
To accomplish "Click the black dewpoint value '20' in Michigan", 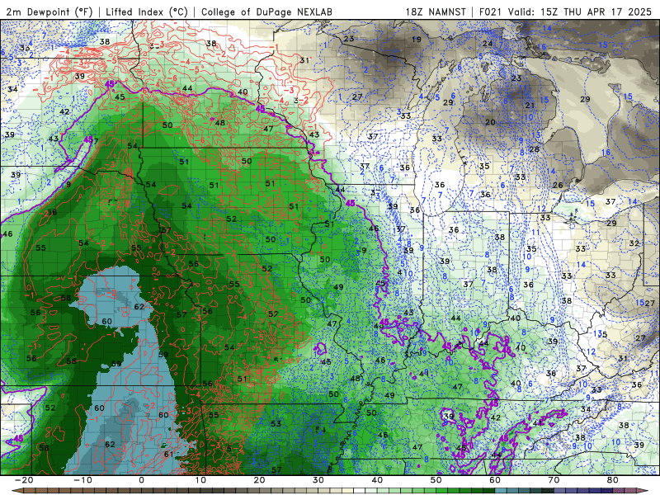I will coord(490,122).
